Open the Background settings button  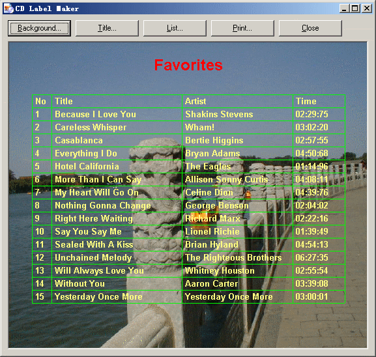point(39,28)
